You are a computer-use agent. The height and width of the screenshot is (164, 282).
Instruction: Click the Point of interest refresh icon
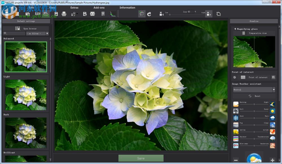click(235, 77)
